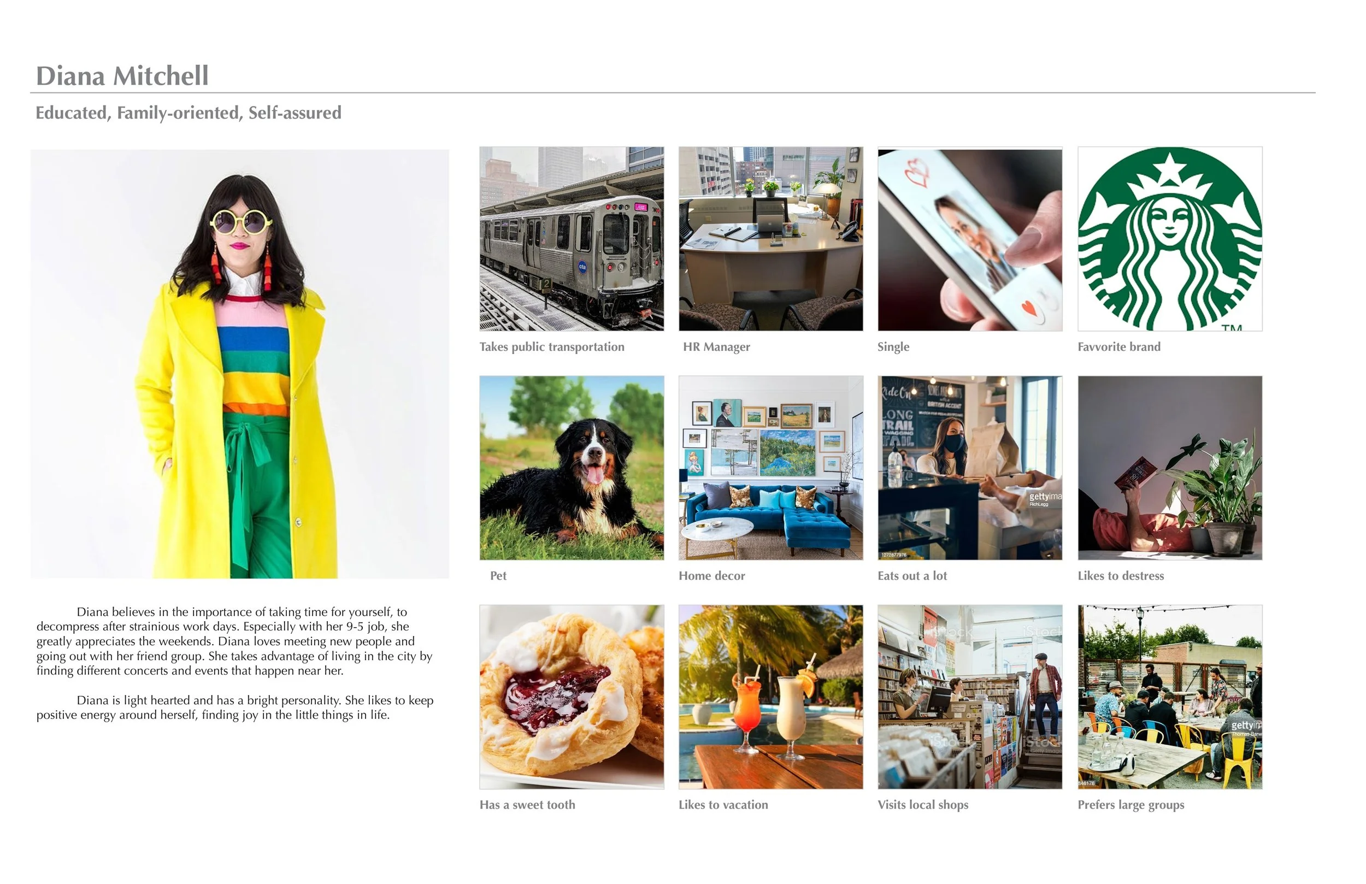Click the 'Takes public transportation' caption
Image resolution: width=1366 pixels, height=884 pixels.
pos(551,347)
